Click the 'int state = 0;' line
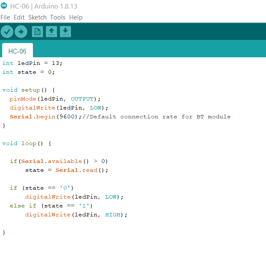 click(28, 72)
